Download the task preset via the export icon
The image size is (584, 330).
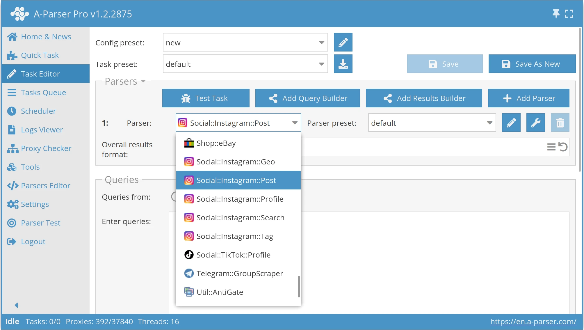pyautogui.click(x=343, y=64)
